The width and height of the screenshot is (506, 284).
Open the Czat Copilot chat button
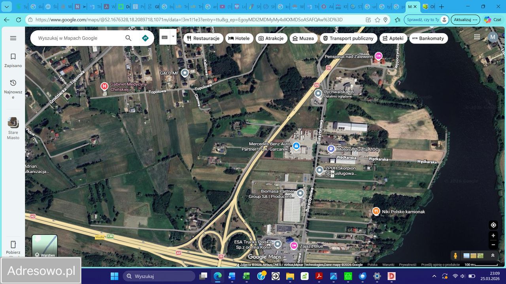[493, 20]
